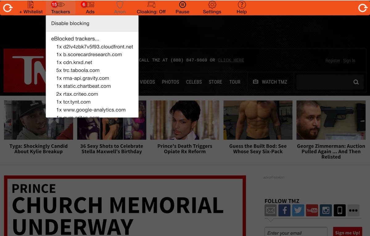The width and height of the screenshot is (370, 236).
Task: Open Stella Maxwell birthday photo thumbnail
Action: point(112,120)
